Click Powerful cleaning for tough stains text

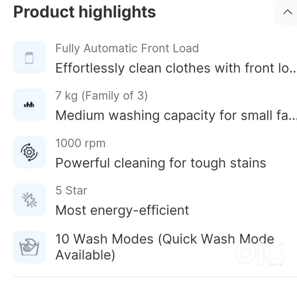161,163
